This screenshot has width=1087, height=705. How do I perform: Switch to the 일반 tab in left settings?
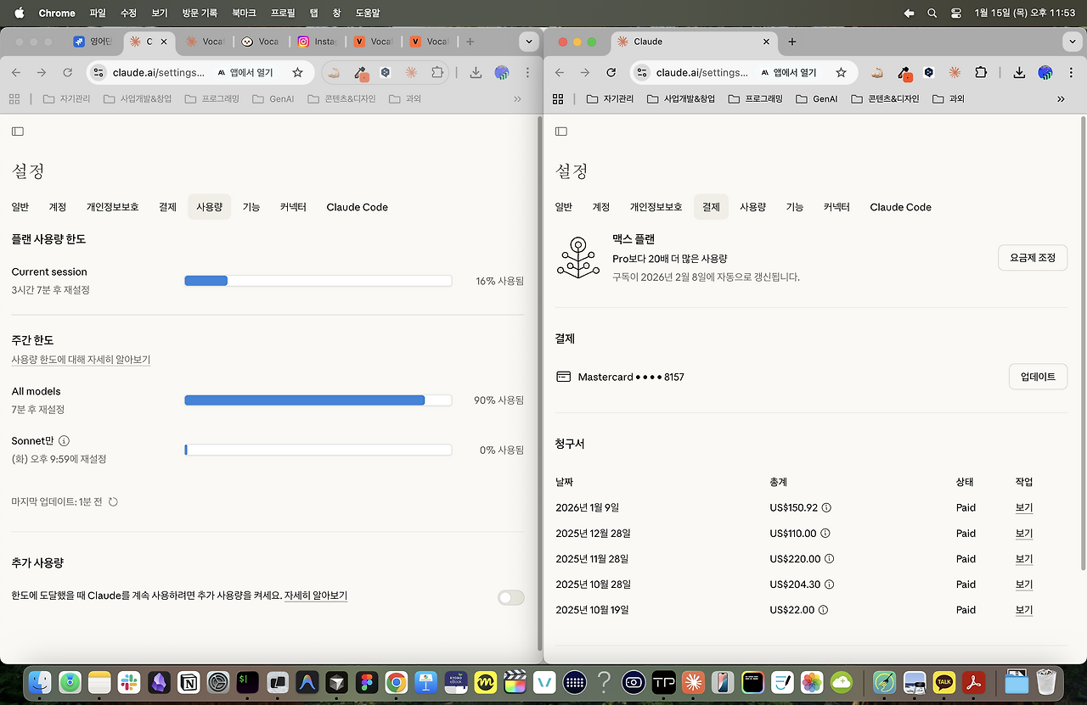point(20,207)
